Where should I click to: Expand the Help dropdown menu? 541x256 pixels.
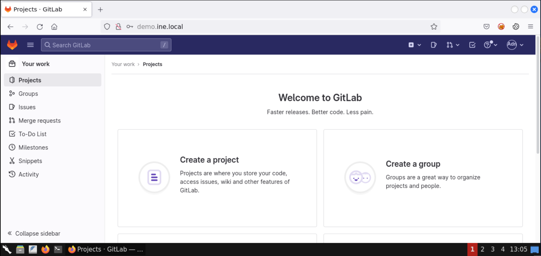(490, 45)
